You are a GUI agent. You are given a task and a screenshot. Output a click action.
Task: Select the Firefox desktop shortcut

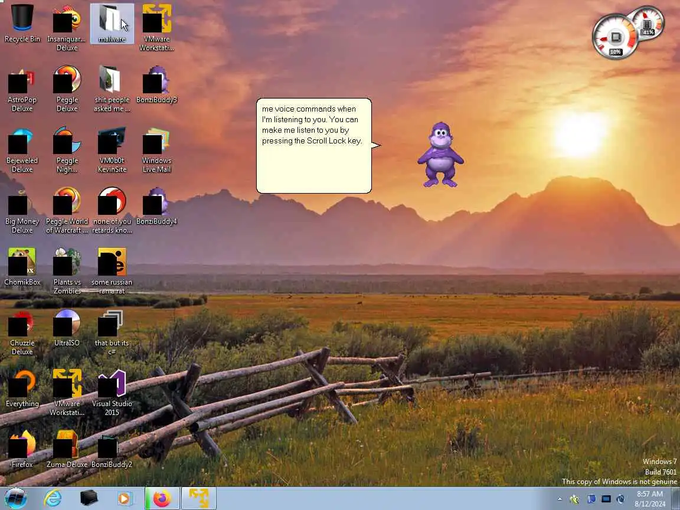point(22,449)
